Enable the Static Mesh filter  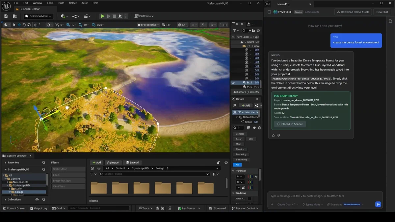click(x=68, y=169)
